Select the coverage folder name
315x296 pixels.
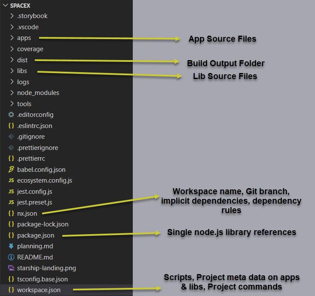click(30, 49)
